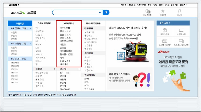
Task: Select 안드로이드OS under 태블릿
Action: (42, 73)
